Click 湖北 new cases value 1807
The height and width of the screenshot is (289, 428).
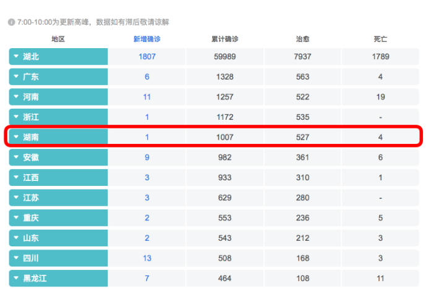click(x=147, y=57)
